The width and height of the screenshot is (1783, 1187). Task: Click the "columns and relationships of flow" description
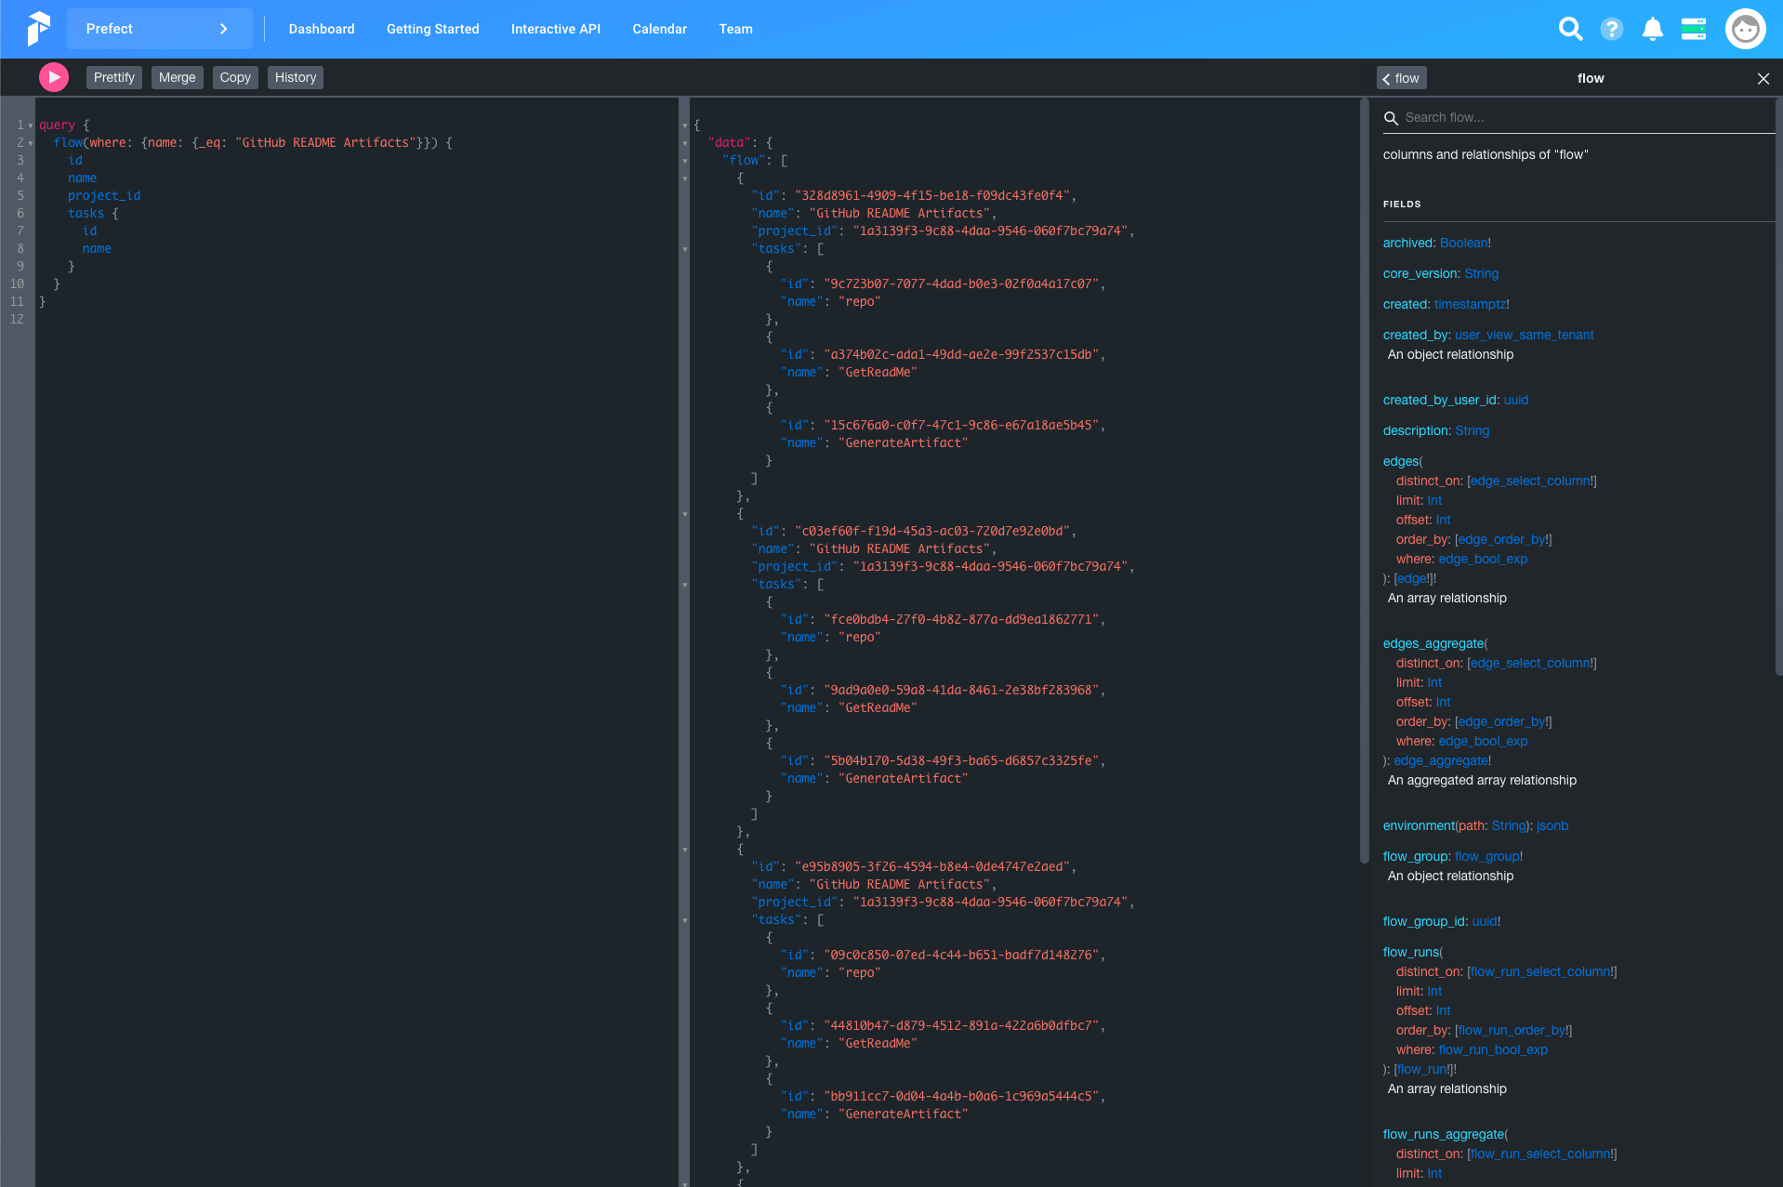[1486, 154]
